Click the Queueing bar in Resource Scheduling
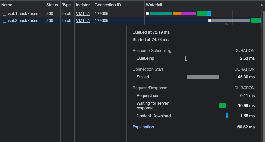The width and height of the screenshot is (265, 142). (186, 58)
